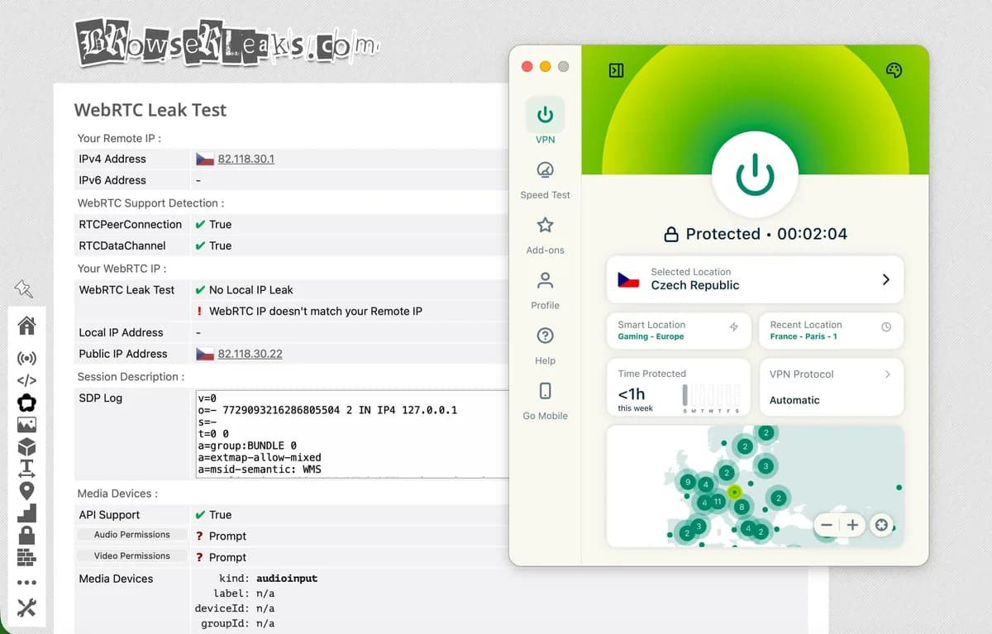Click the RTCPeerConnection row label
The width and height of the screenshot is (992, 634).
130,224
